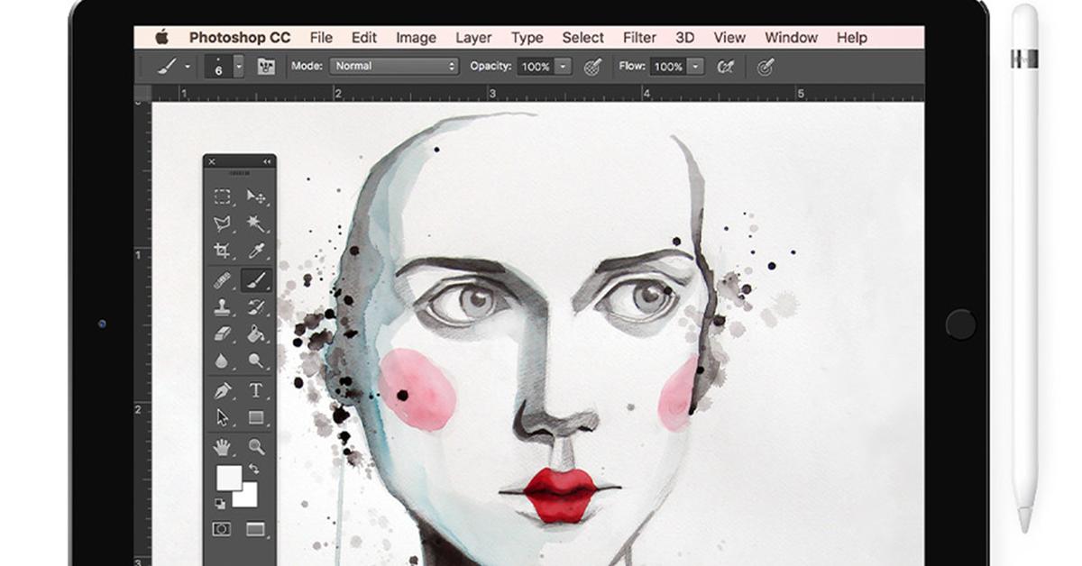Screen dimensions: 1082x566
Task: Open the Type menu
Action: point(527,38)
